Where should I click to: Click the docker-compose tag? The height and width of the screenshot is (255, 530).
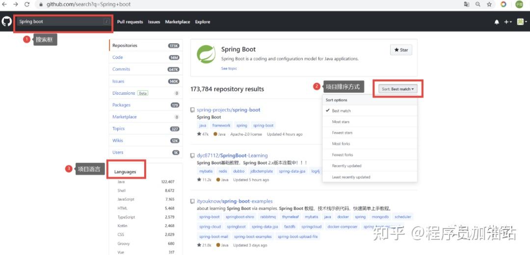click(343, 227)
